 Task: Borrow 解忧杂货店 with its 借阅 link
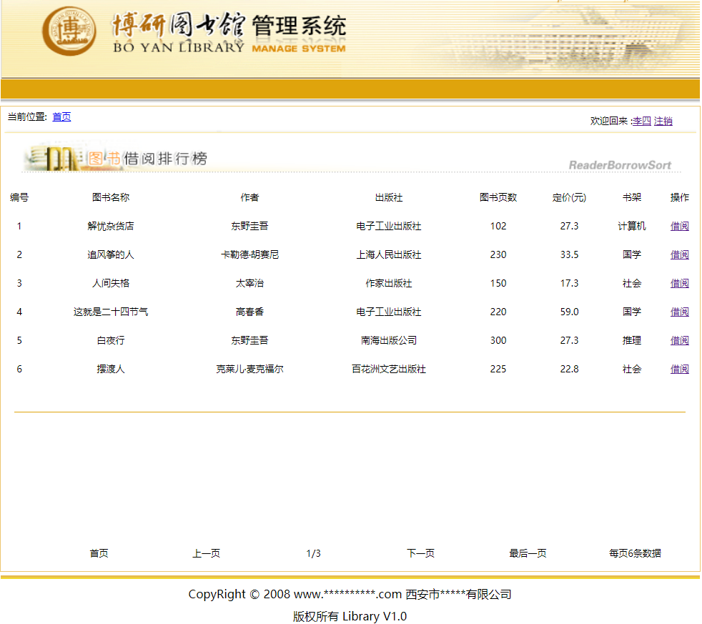[x=679, y=226]
